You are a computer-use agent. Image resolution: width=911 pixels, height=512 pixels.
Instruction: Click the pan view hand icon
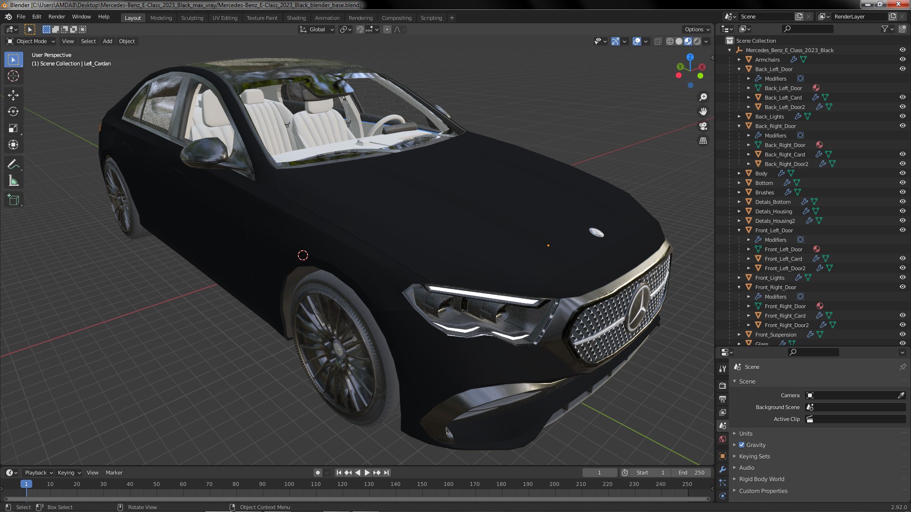pyautogui.click(x=703, y=111)
